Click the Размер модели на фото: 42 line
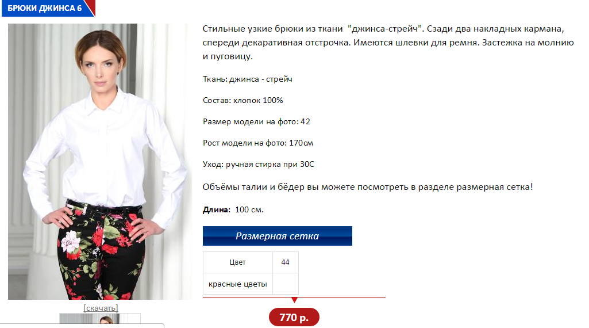This screenshot has height=328, width=589. point(256,121)
